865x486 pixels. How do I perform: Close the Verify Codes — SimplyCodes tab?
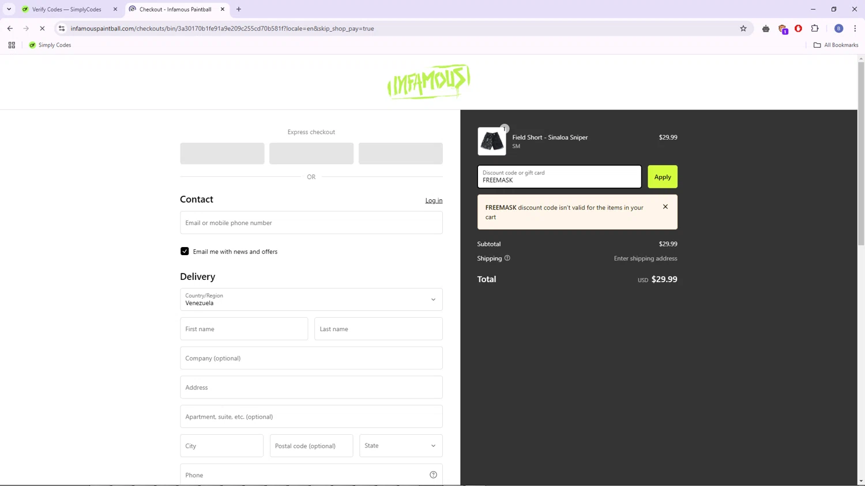click(115, 9)
